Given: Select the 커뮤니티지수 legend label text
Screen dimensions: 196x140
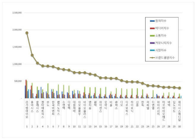Looking at the screenshot, I should tap(163, 43).
